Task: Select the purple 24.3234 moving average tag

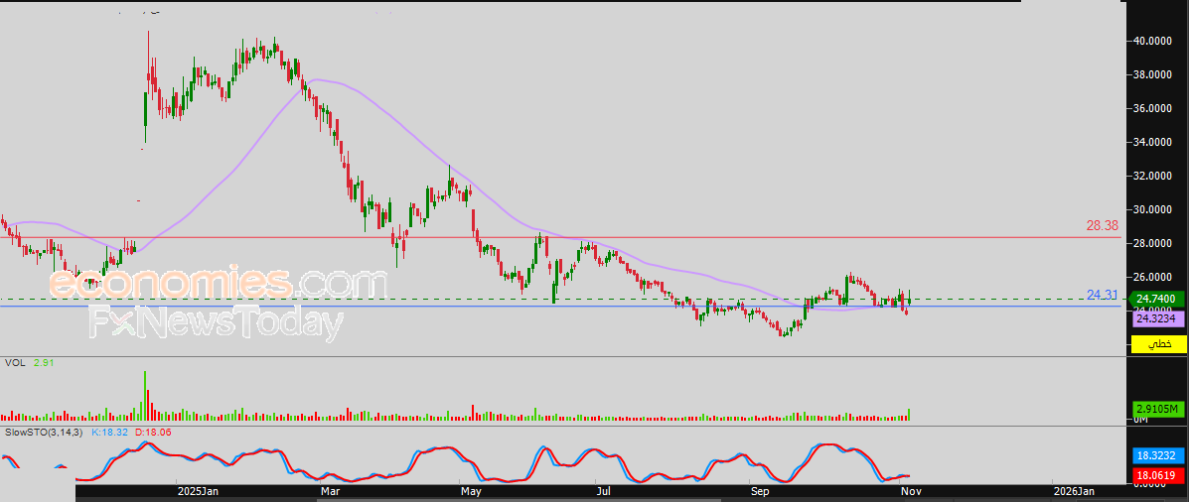Action: [1158, 319]
